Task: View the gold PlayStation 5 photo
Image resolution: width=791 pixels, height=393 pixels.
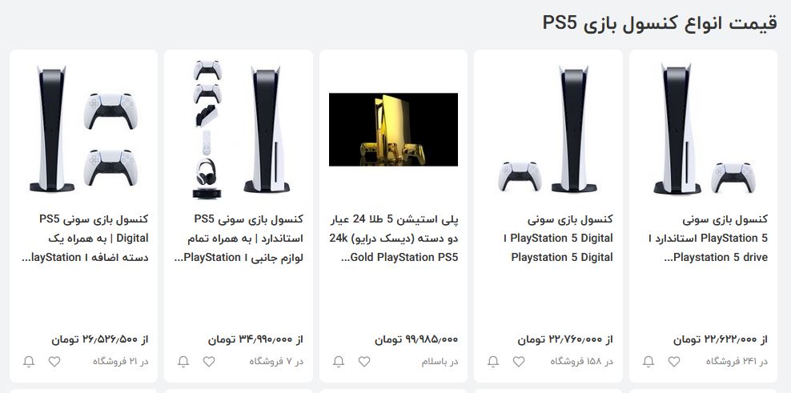Action: coord(393,130)
